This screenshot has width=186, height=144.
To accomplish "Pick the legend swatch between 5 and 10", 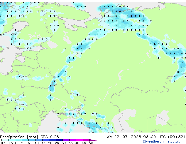I will pyautogui.click(x=32, y=140).
